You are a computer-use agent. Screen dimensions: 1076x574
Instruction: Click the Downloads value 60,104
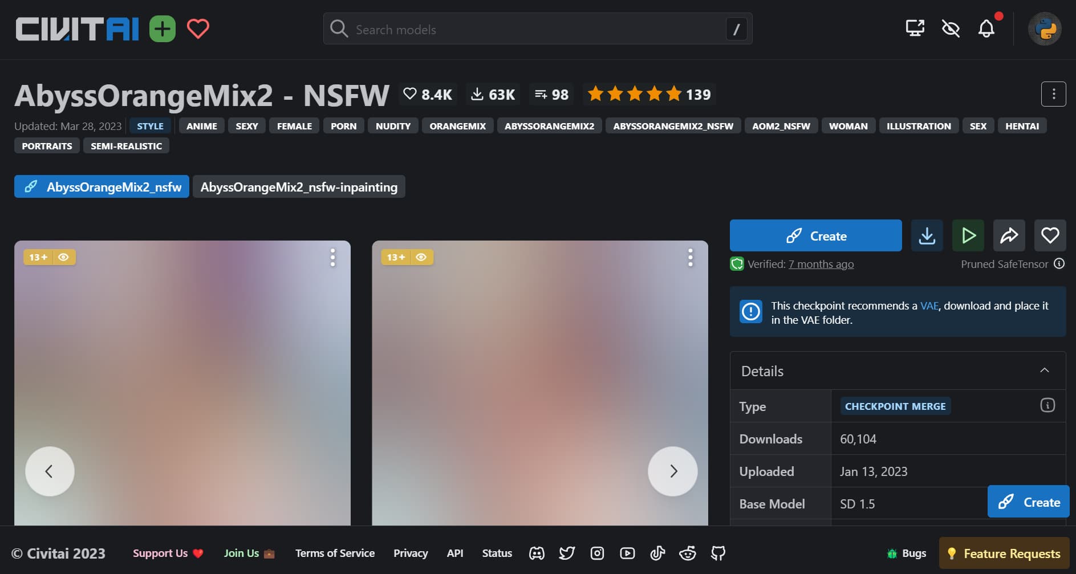tap(858, 439)
